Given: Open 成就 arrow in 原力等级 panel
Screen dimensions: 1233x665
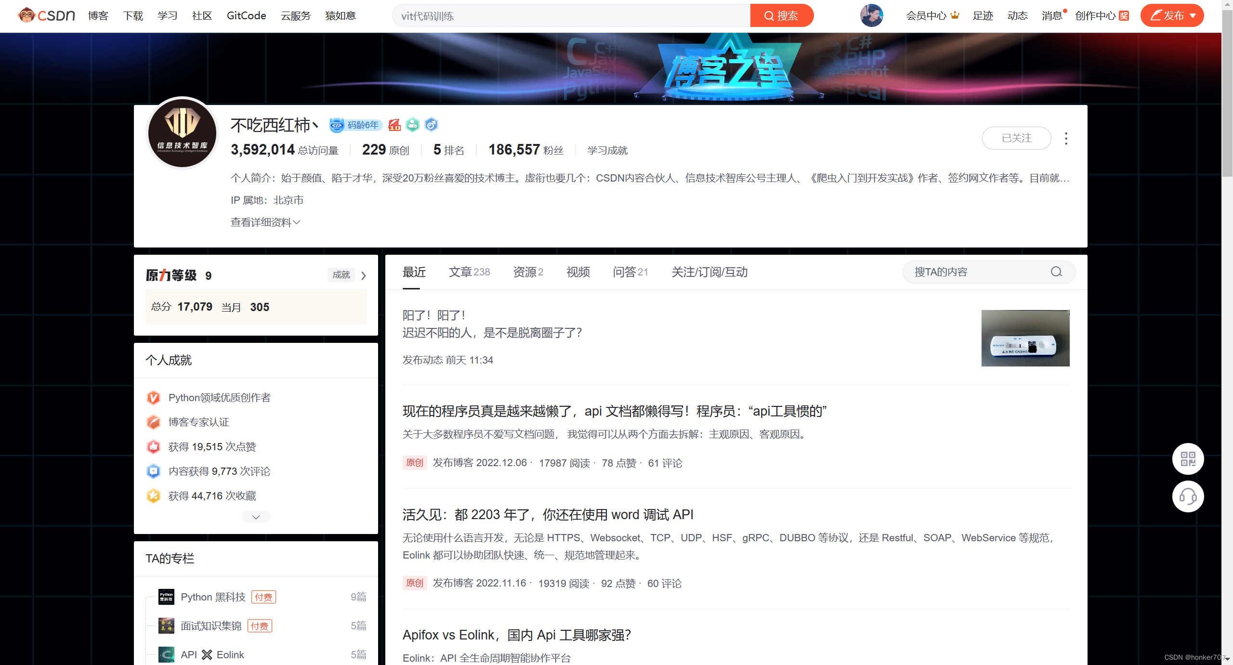Looking at the screenshot, I should coord(364,275).
